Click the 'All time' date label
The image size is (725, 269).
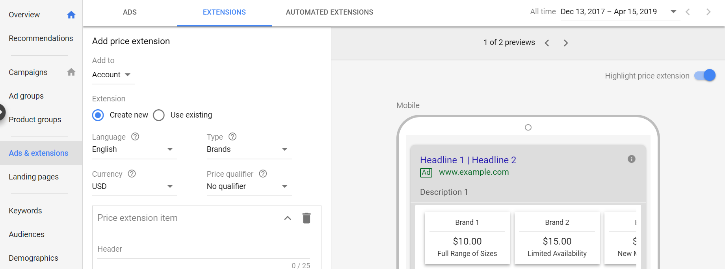543,12
